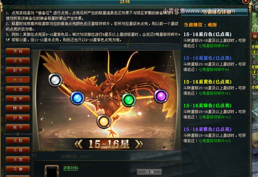The height and width of the screenshot is (177, 258).
Task: Click the 获取材料 link
Action: click(71, 168)
